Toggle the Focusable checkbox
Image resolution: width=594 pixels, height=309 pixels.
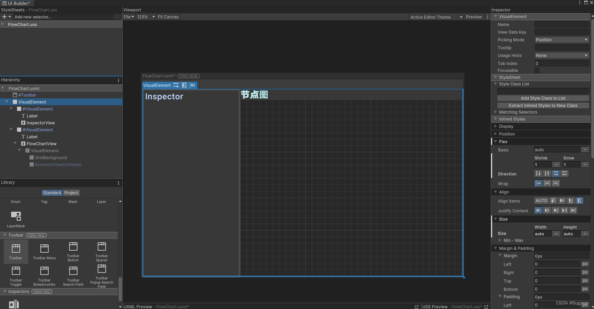[x=537, y=71]
